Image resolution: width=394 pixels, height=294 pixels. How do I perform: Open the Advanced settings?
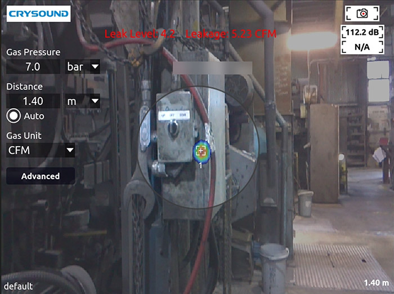coord(41,176)
